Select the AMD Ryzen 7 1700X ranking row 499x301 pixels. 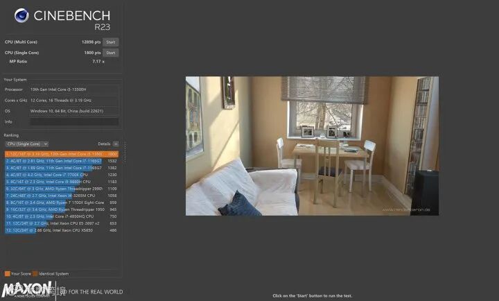point(62,203)
